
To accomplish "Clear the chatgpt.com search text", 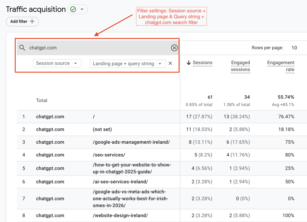I will click(x=174, y=48).
